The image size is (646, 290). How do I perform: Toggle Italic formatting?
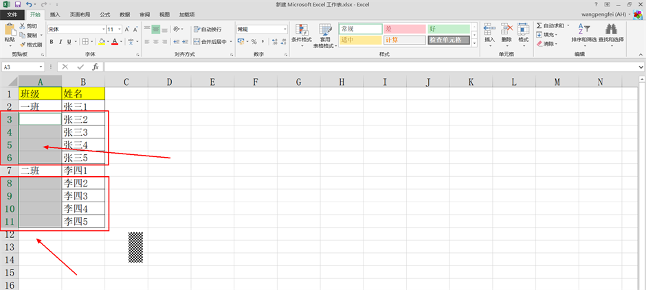(60, 42)
